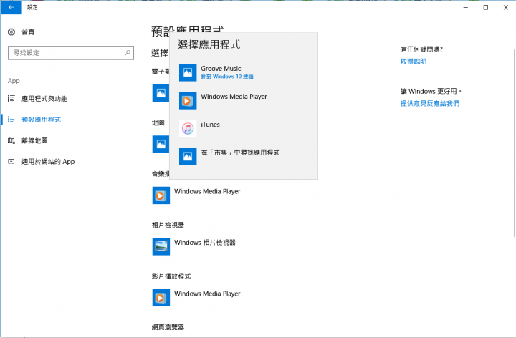Viewport: 516px width, 338px height.
Task: Choose Groove Music icon in popup
Action: (x=188, y=72)
